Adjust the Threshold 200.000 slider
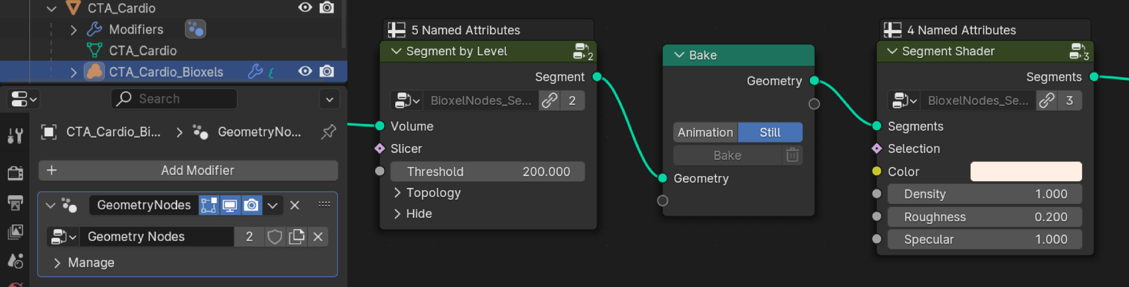 pyautogui.click(x=488, y=172)
